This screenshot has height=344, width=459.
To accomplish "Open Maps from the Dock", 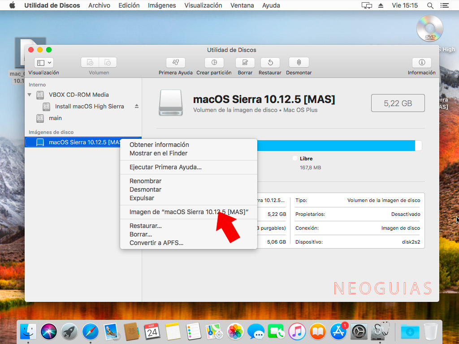I will (x=214, y=332).
